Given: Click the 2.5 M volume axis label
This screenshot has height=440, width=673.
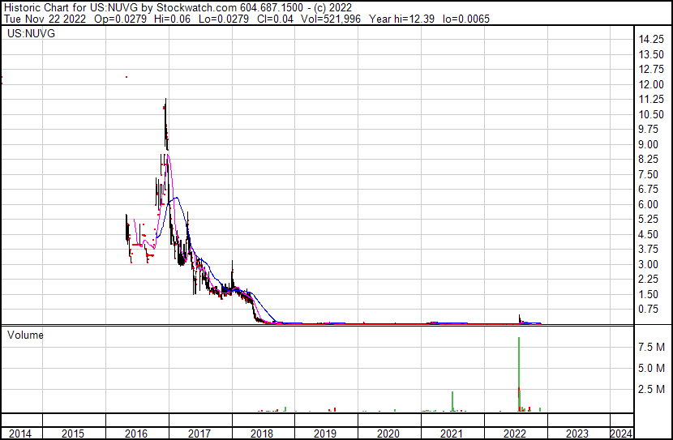Looking at the screenshot, I should point(651,390).
